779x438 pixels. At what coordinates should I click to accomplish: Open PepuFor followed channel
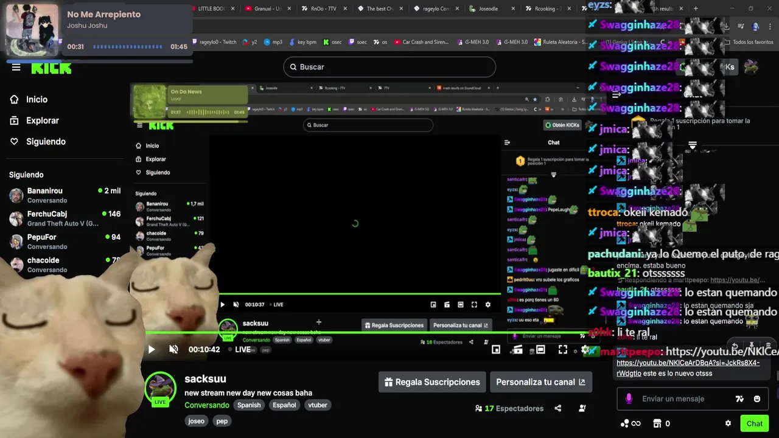point(65,242)
